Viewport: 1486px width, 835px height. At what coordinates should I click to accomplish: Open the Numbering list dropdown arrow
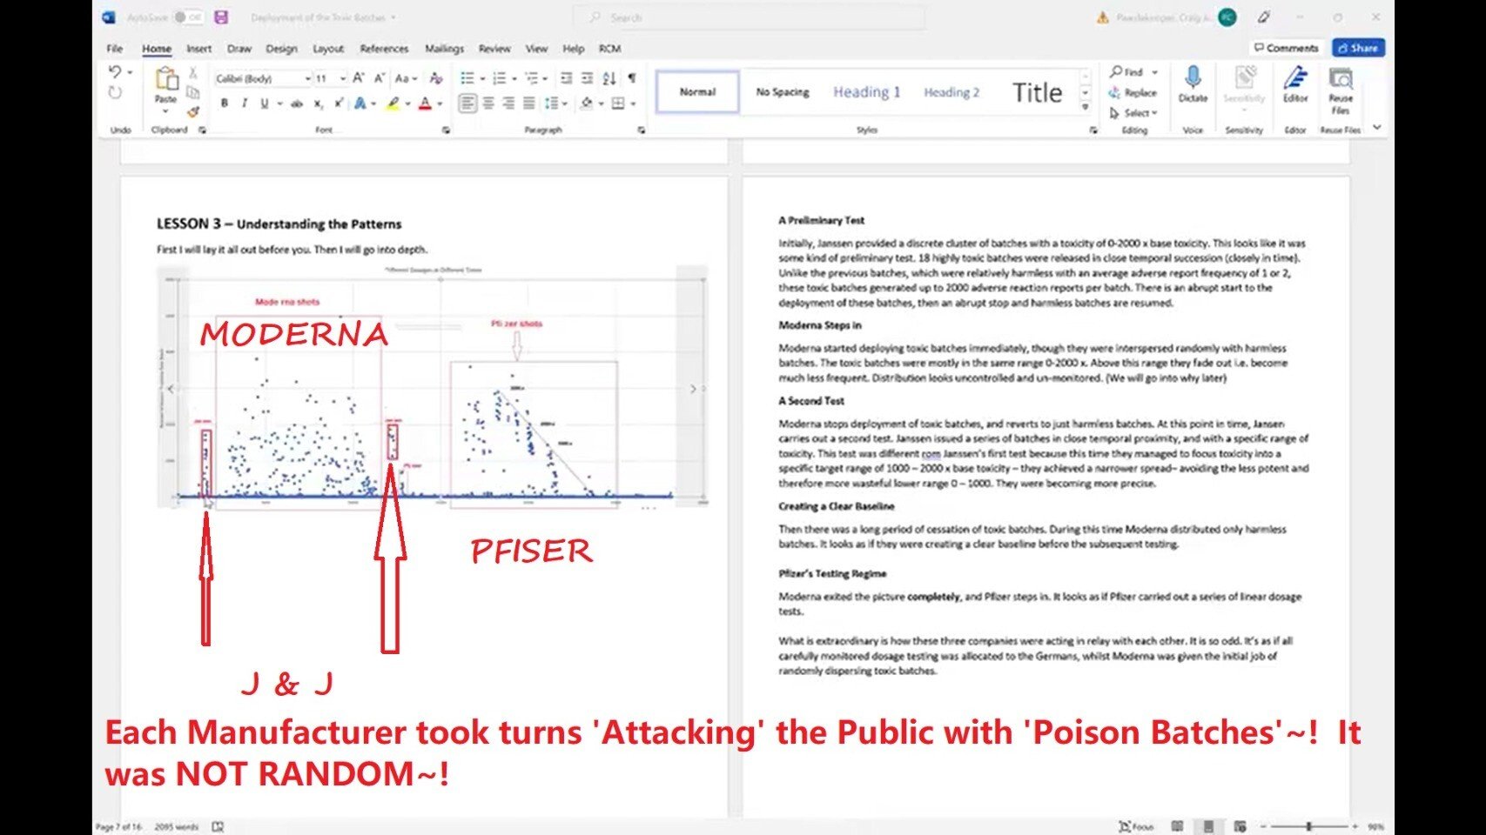pyautogui.click(x=514, y=78)
